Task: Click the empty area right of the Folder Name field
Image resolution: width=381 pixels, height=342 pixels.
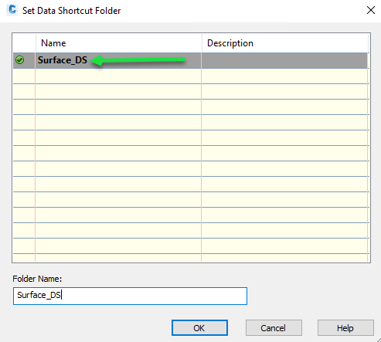Action: pyautogui.click(x=309, y=296)
